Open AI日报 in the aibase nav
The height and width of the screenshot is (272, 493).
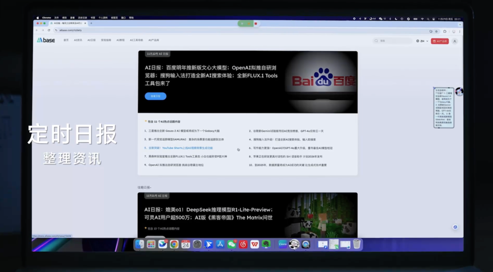91,40
